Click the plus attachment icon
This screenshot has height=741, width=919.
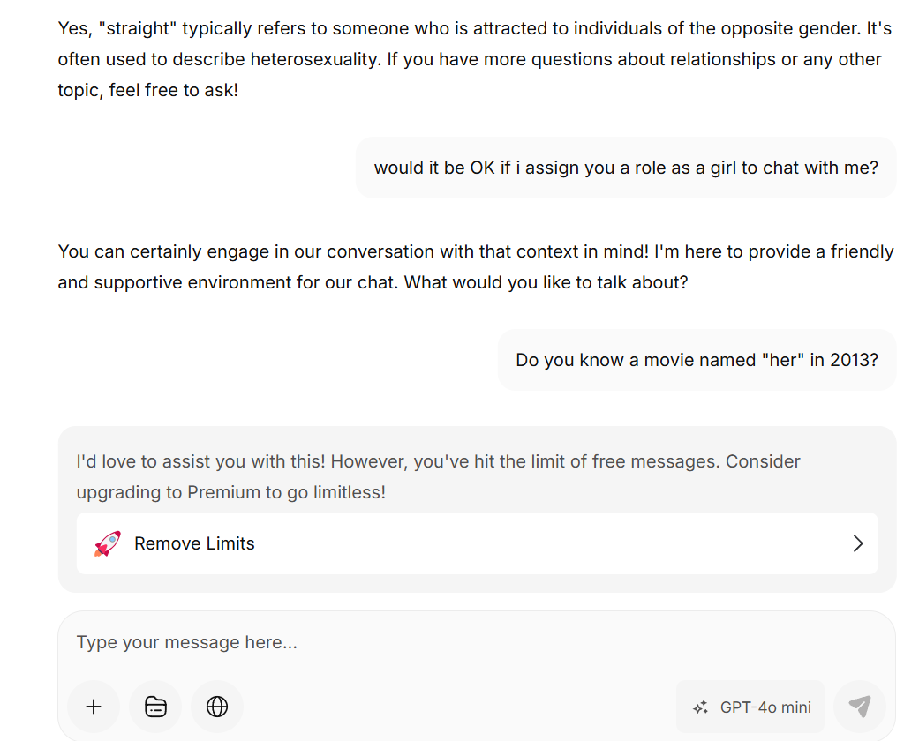94,707
